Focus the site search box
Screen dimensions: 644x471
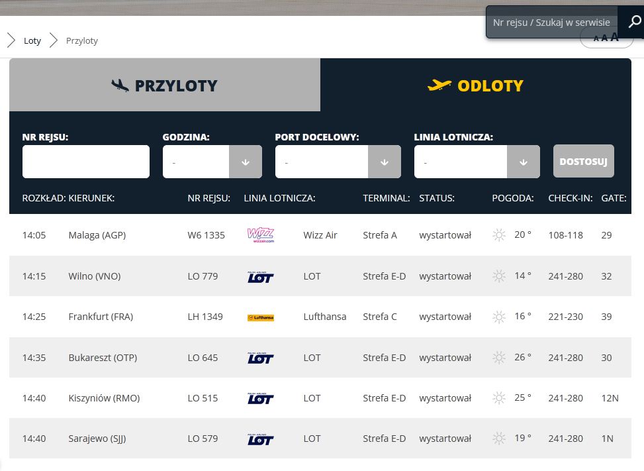point(551,23)
